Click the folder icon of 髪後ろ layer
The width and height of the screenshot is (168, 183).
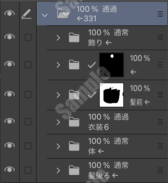pos(74,170)
